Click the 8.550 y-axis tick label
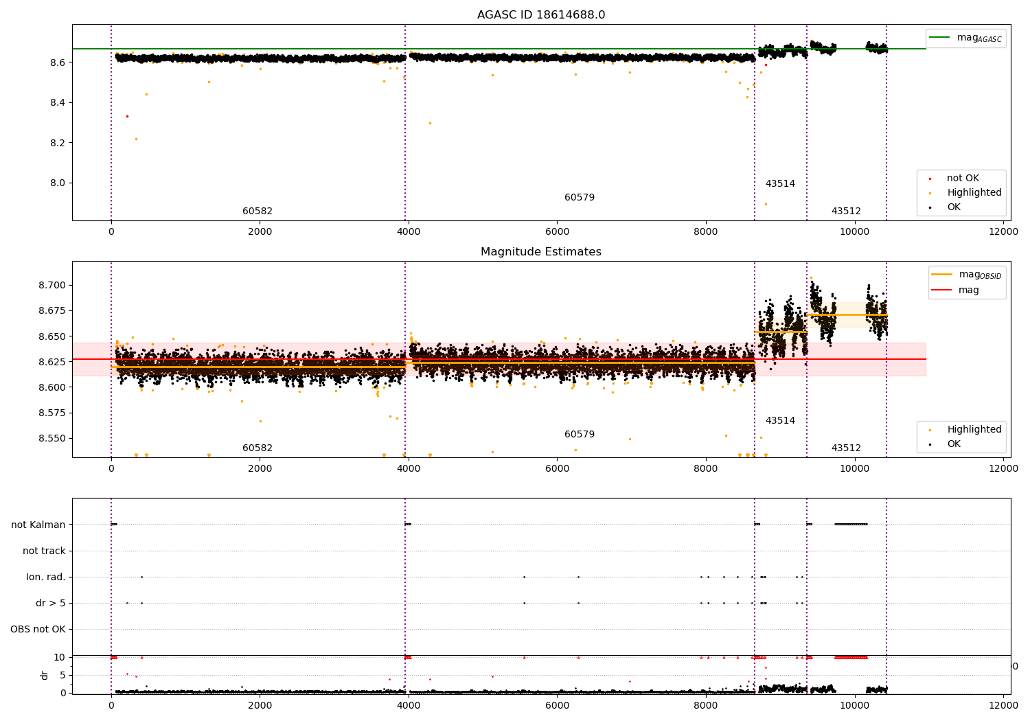1030x721 pixels. [52, 439]
